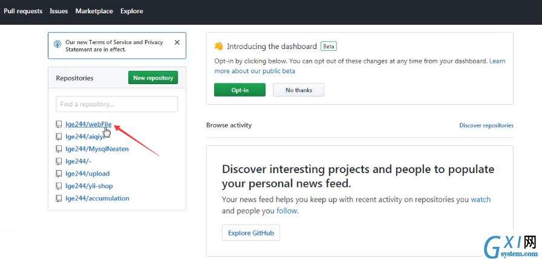Click the repo icon beside lge244/aiqiyi

[59, 137]
